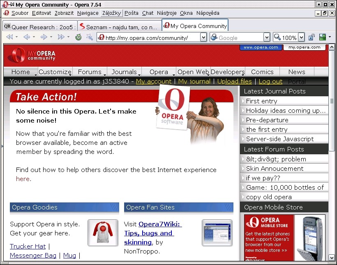Viewport: 337px width, 265px height.
Task: Open the Opera7Wiki fan site link
Action: 153,233
